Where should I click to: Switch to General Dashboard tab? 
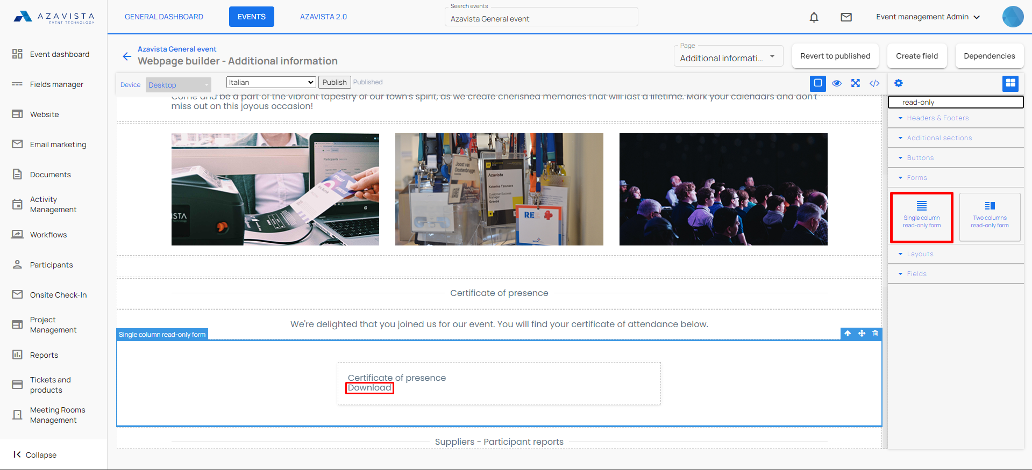tap(164, 17)
